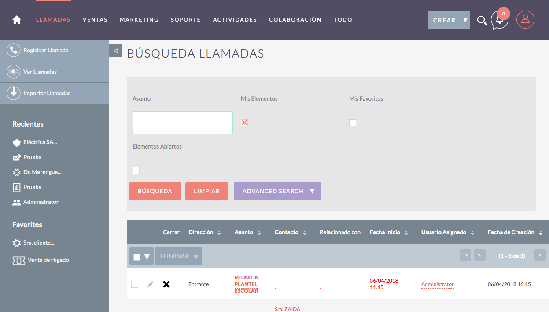Collapse the sidebar with the arrow toggle
549x312 pixels.
(115, 51)
